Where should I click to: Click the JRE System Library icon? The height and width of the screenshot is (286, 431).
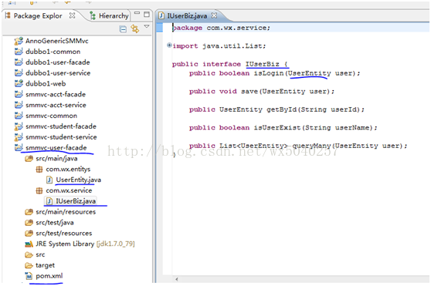pyautogui.click(x=29, y=244)
